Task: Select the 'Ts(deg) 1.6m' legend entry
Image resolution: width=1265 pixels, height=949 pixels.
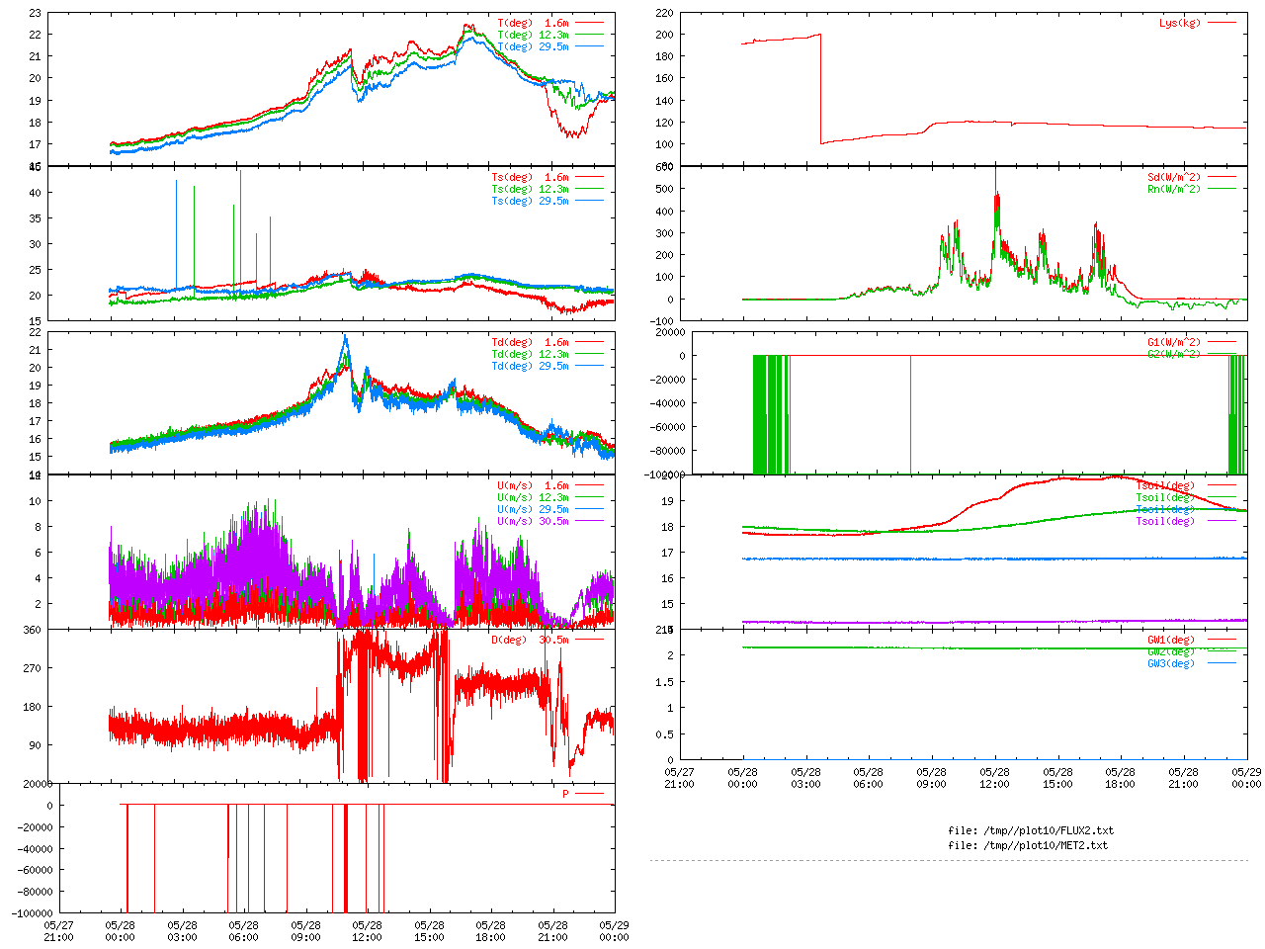Action: 530,177
